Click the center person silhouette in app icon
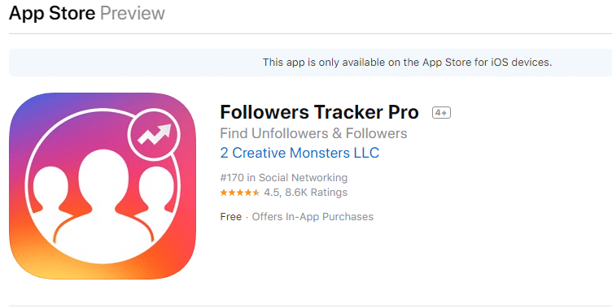 pyautogui.click(x=103, y=202)
